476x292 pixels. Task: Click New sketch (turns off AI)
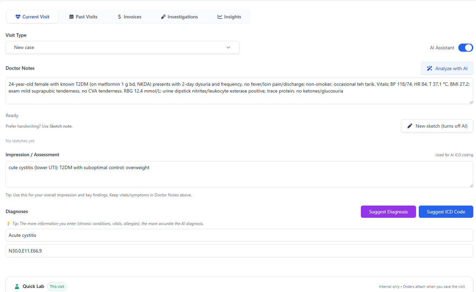[437, 126]
